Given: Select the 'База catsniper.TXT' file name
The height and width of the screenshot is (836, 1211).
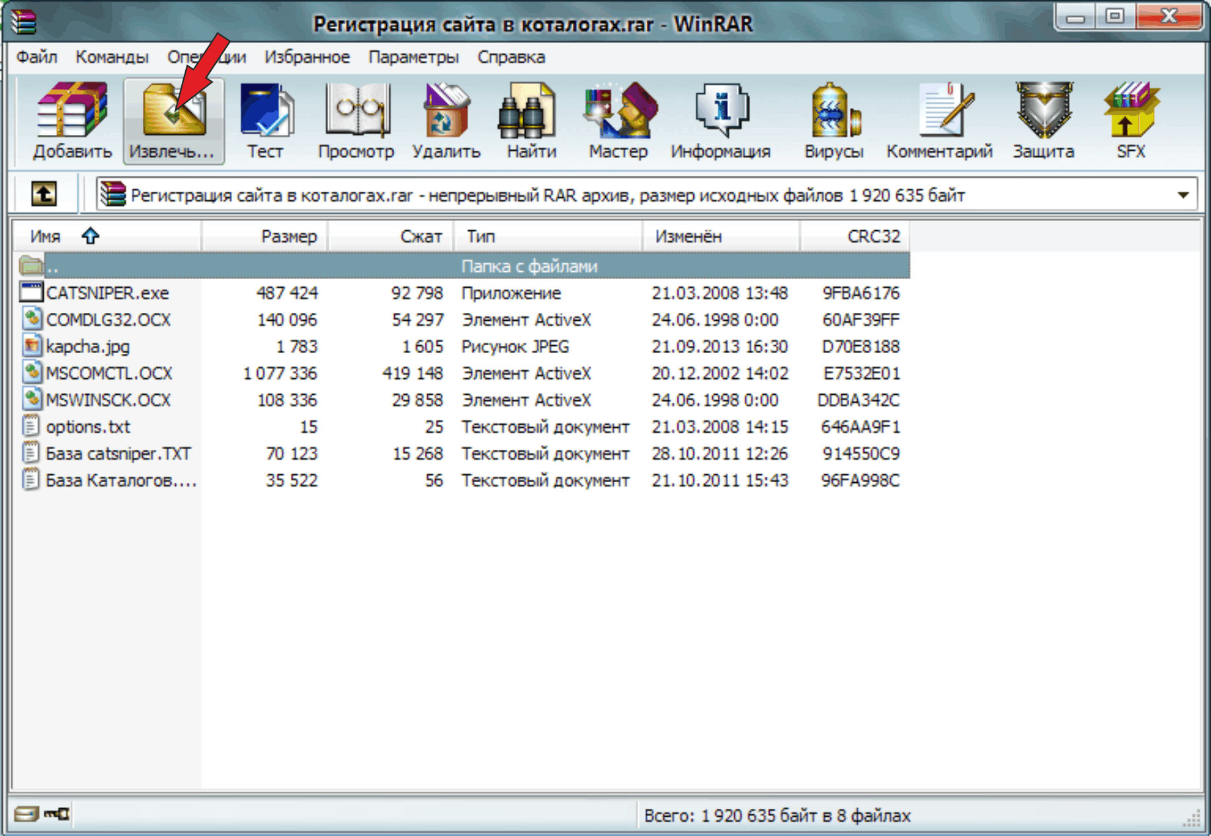Looking at the screenshot, I should (x=118, y=453).
